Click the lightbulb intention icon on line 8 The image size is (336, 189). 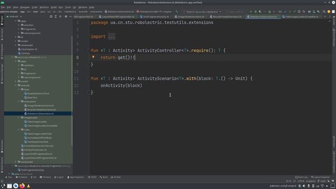(x=93, y=57)
